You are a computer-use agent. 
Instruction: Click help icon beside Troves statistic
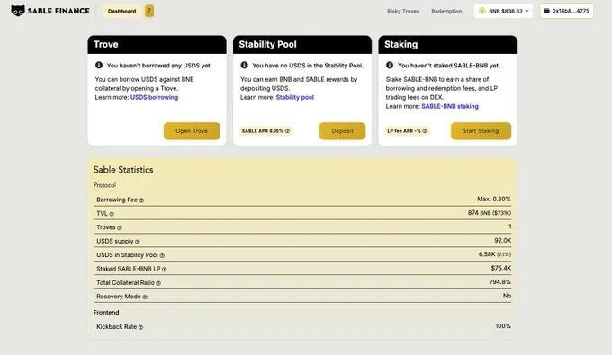click(x=120, y=227)
